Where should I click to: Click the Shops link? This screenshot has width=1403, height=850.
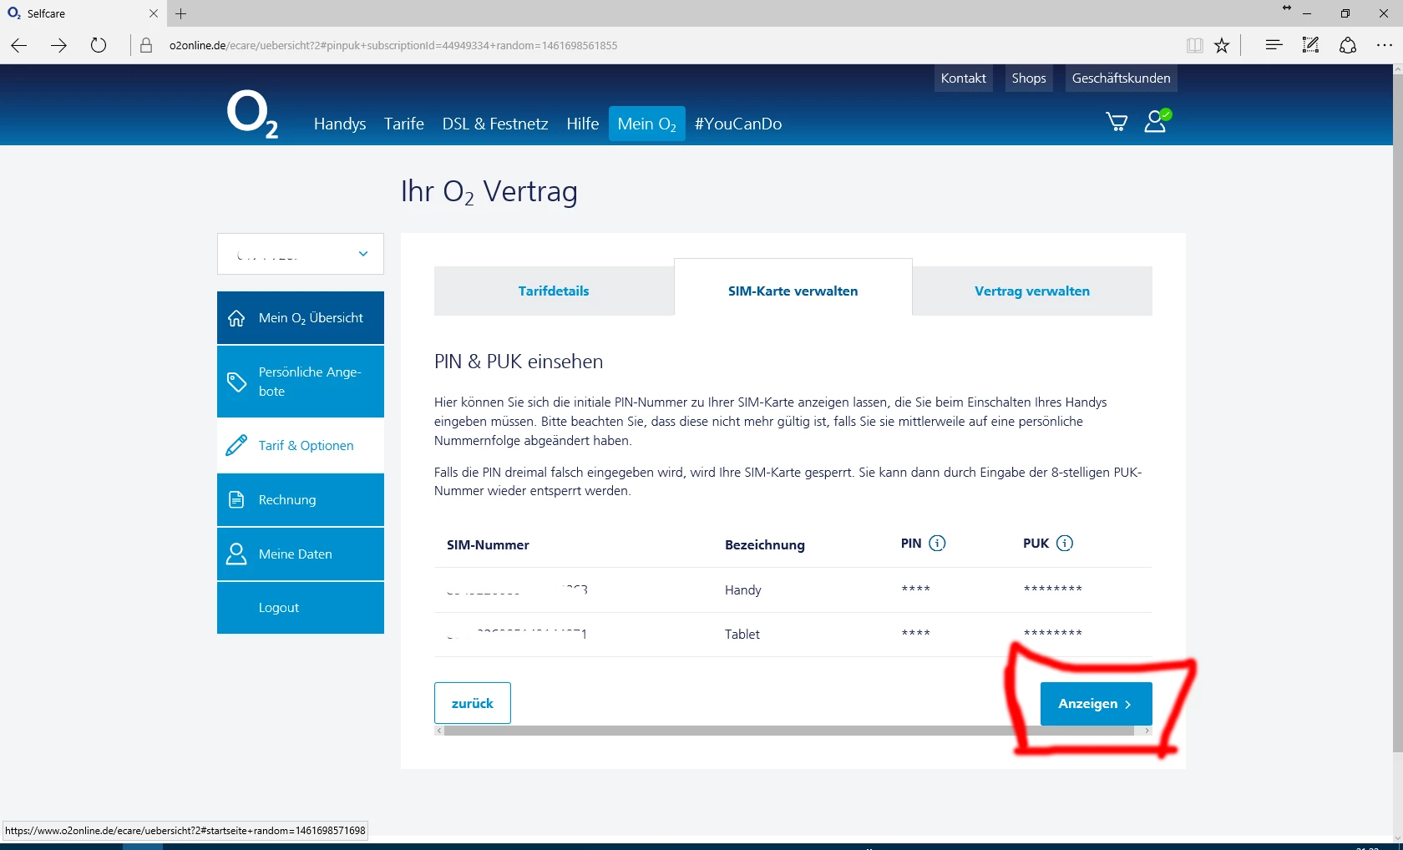pyautogui.click(x=1029, y=78)
